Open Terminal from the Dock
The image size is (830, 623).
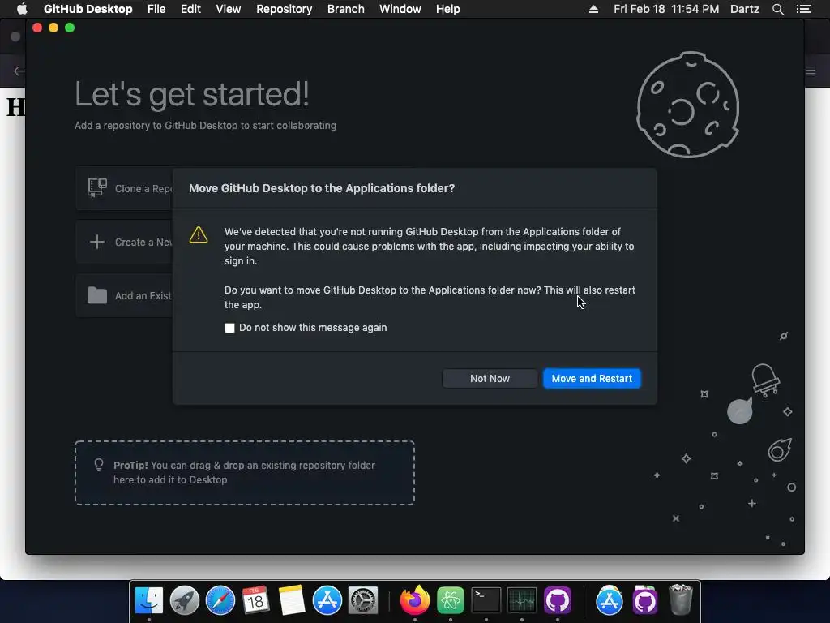[x=486, y=601]
